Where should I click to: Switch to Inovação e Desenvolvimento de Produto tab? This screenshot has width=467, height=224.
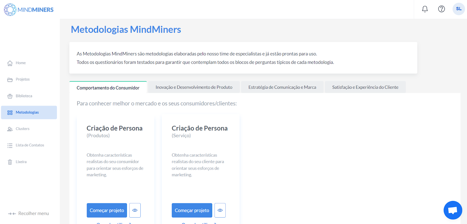[x=194, y=87]
